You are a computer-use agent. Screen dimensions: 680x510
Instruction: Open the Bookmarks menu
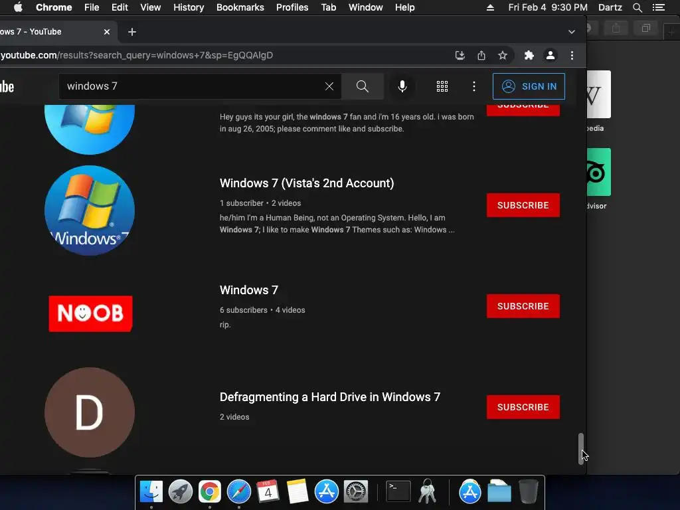tap(240, 7)
